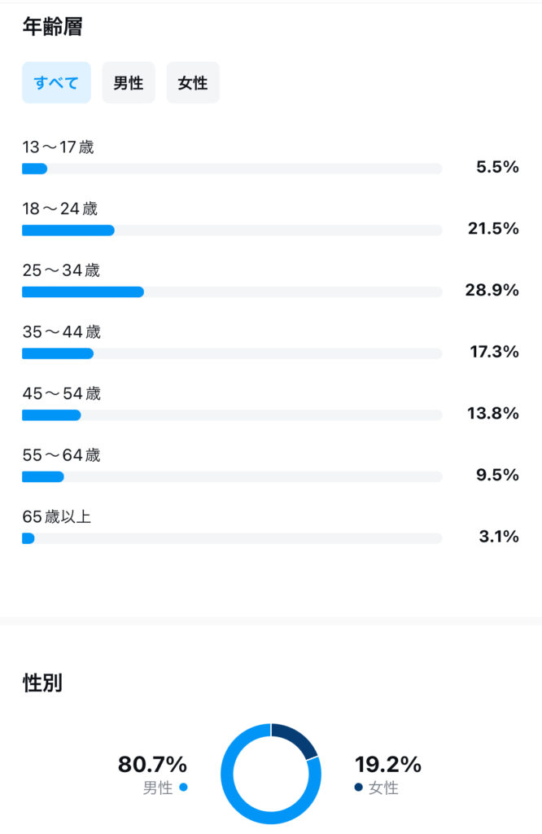This screenshot has width=542, height=834.
Task: Click the 性別 section heading
Action: pyautogui.click(x=42, y=683)
